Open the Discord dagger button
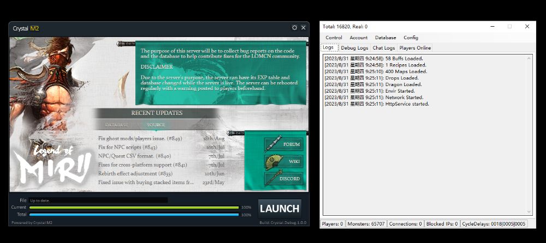The image size is (546, 243). (x=283, y=178)
